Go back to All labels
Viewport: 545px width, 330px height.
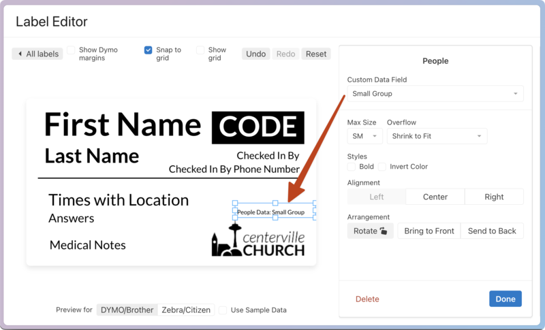(37, 54)
